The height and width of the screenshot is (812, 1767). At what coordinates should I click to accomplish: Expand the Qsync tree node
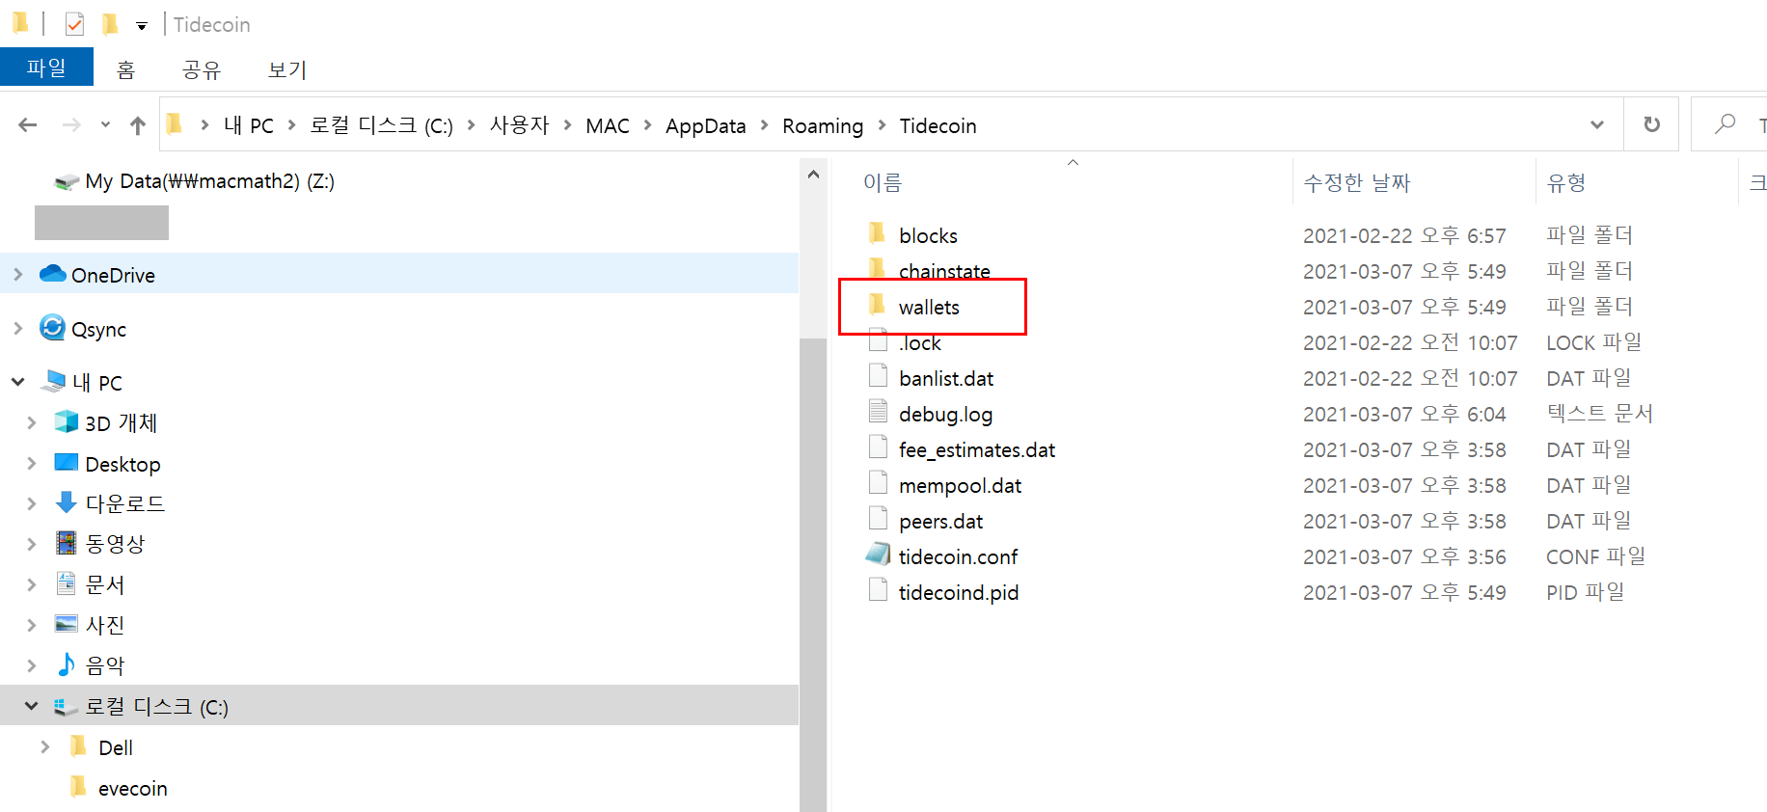[x=18, y=329]
